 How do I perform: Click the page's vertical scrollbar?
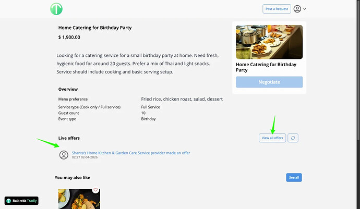357,78
